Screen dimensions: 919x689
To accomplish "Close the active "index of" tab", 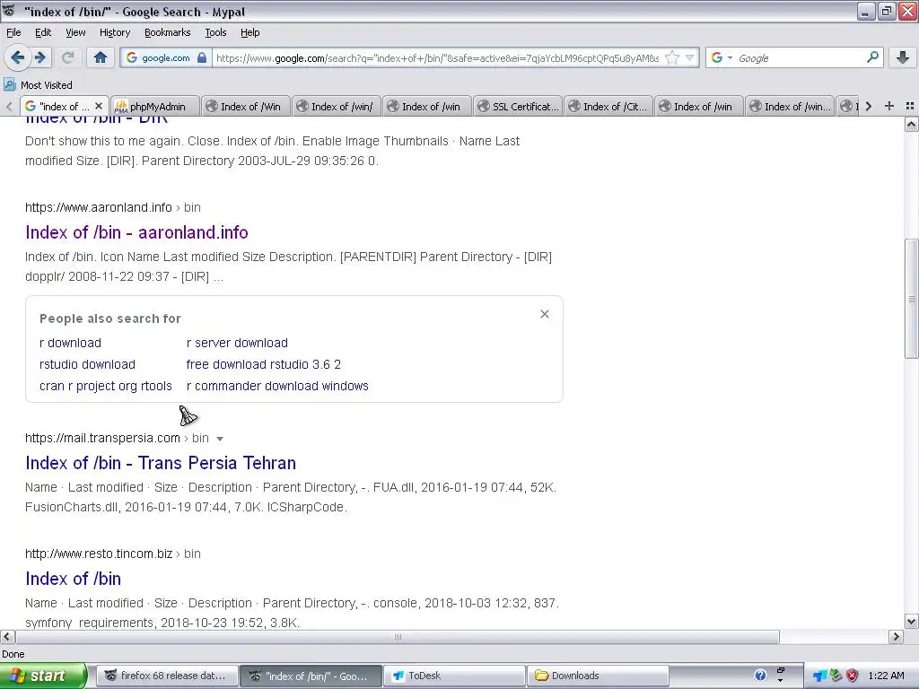I will 99,106.
